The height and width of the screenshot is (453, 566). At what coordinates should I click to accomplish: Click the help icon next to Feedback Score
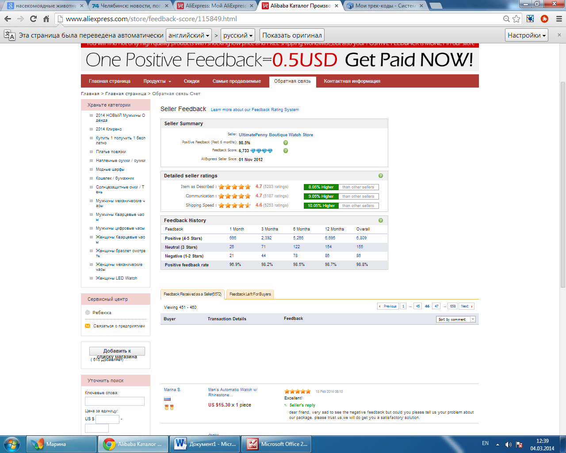tap(286, 150)
